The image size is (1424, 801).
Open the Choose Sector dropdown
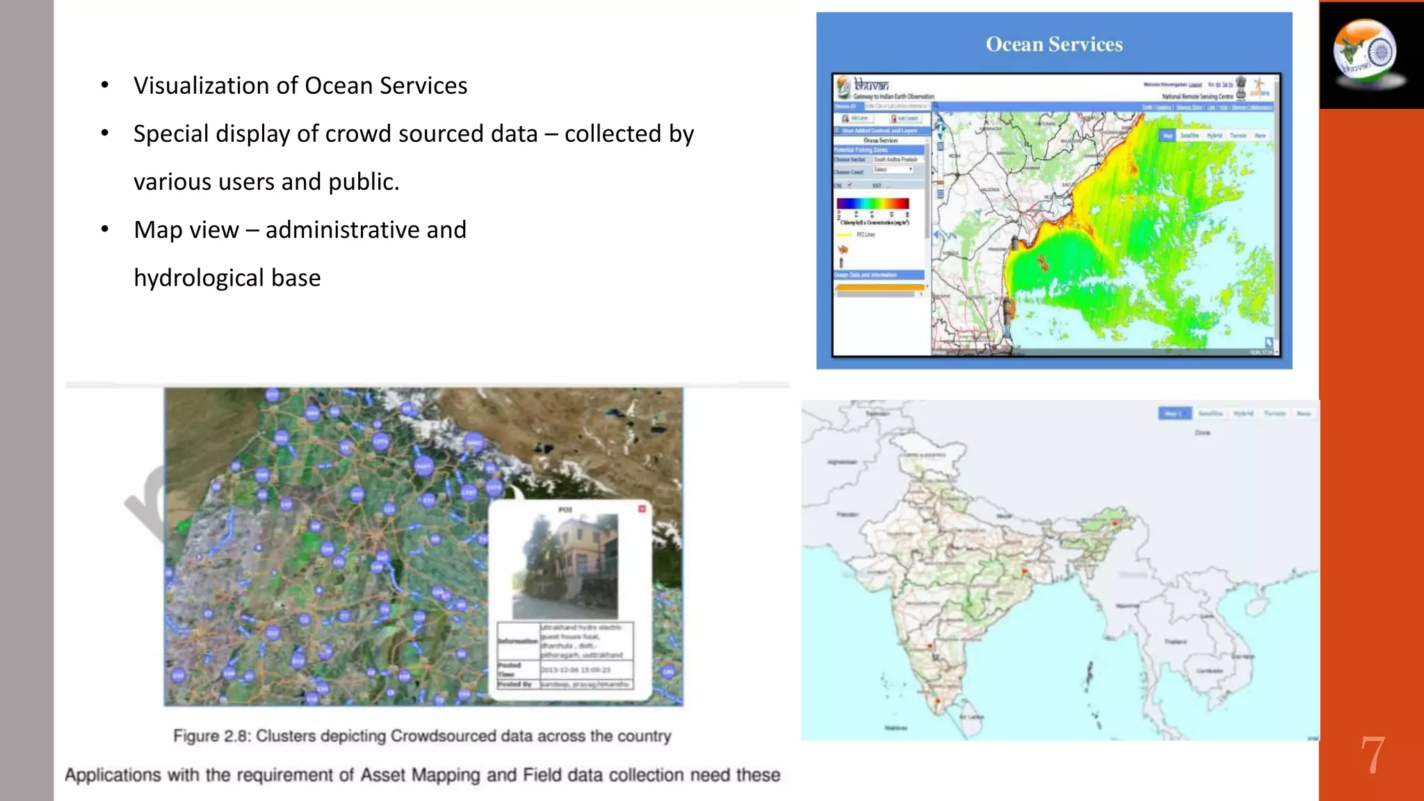[x=898, y=159]
